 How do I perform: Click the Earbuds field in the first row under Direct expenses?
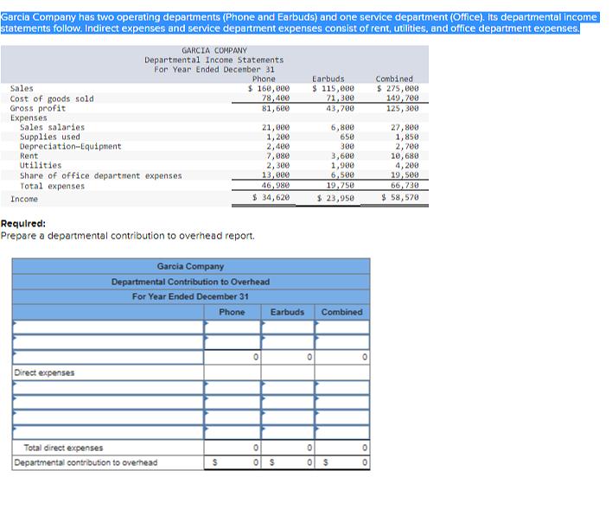click(x=288, y=387)
